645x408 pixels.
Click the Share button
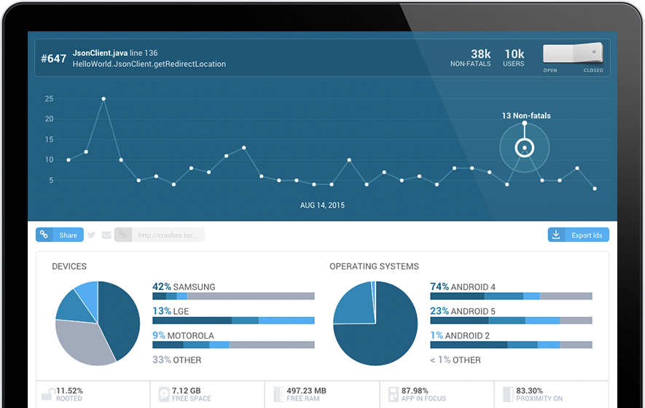(60, 235)
